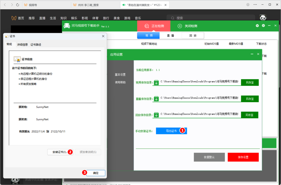Click 确定 in the 证书 dialog
This screenshot has height=185, width=281.
[96, 173]
